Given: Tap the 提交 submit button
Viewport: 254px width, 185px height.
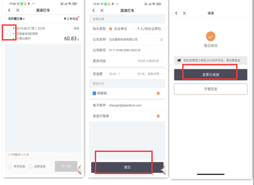Looking at the screenshot, I should (x=127, y=168).
